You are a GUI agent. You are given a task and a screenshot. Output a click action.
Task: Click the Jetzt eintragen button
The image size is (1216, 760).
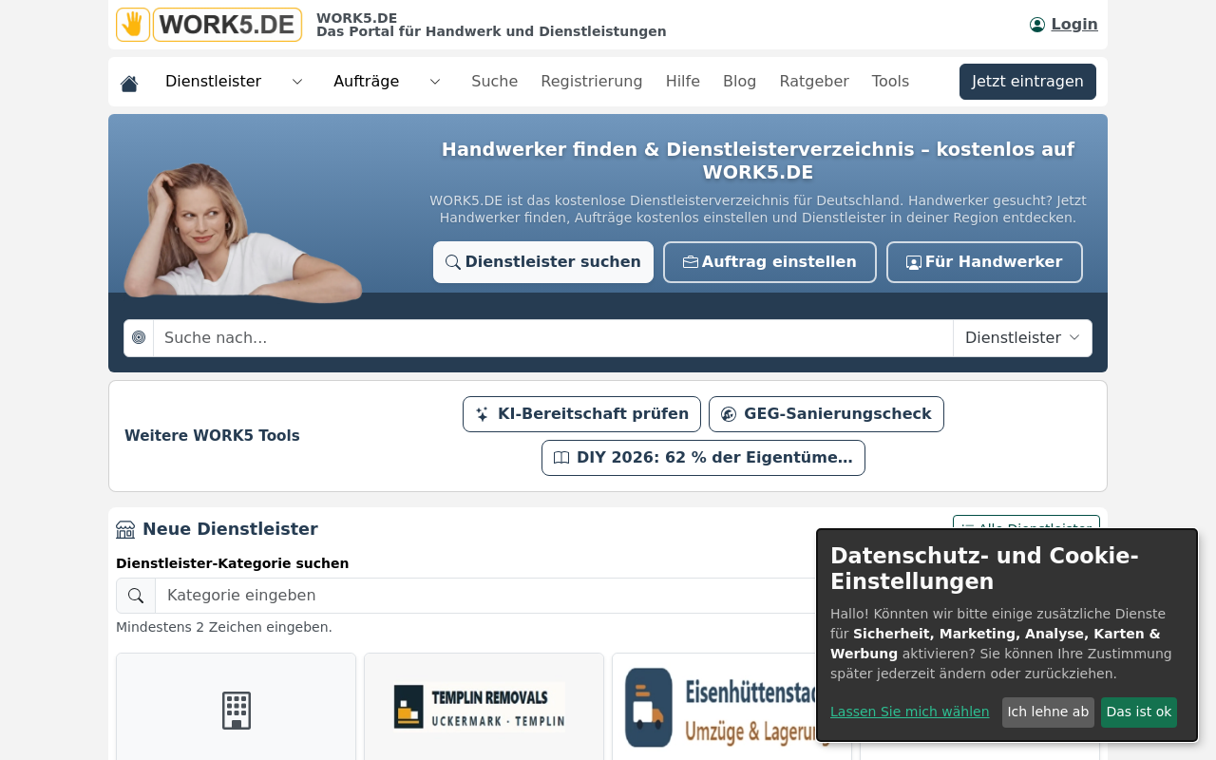[x=1027, y=82]
